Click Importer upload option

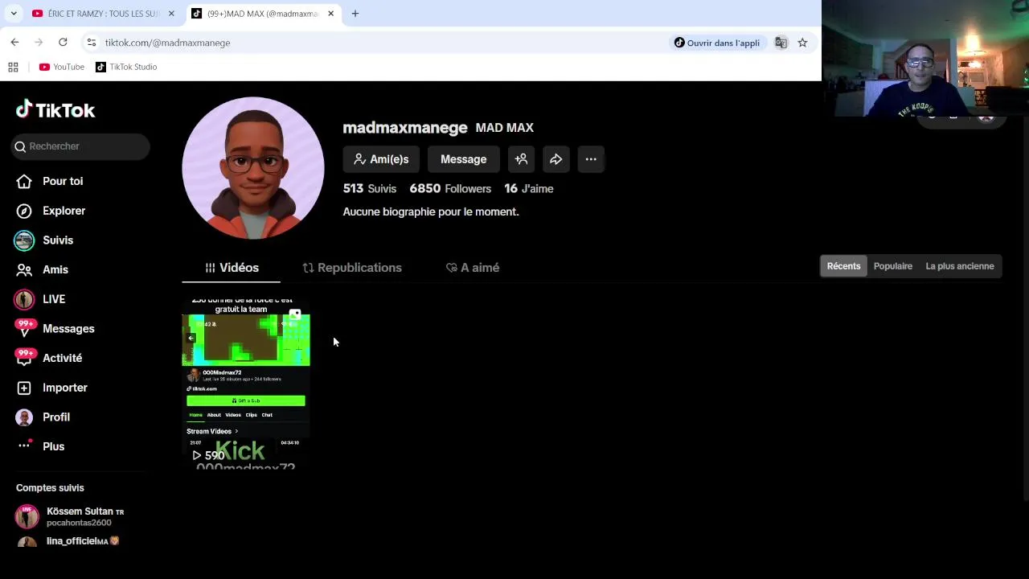point(51,388)
